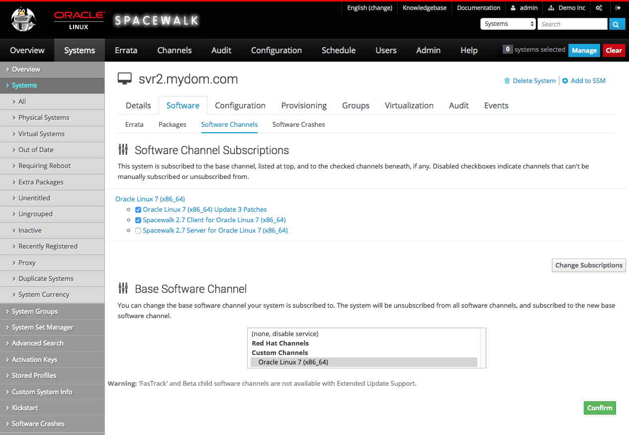Open Recently Registered in the sidebar
The width and height of the screenshot is (629, 435).
tap(52, 246)
